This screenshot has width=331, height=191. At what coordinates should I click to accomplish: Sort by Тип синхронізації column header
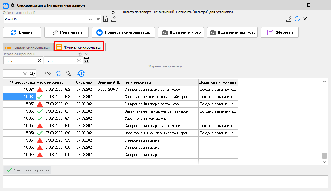pos(160,82)
